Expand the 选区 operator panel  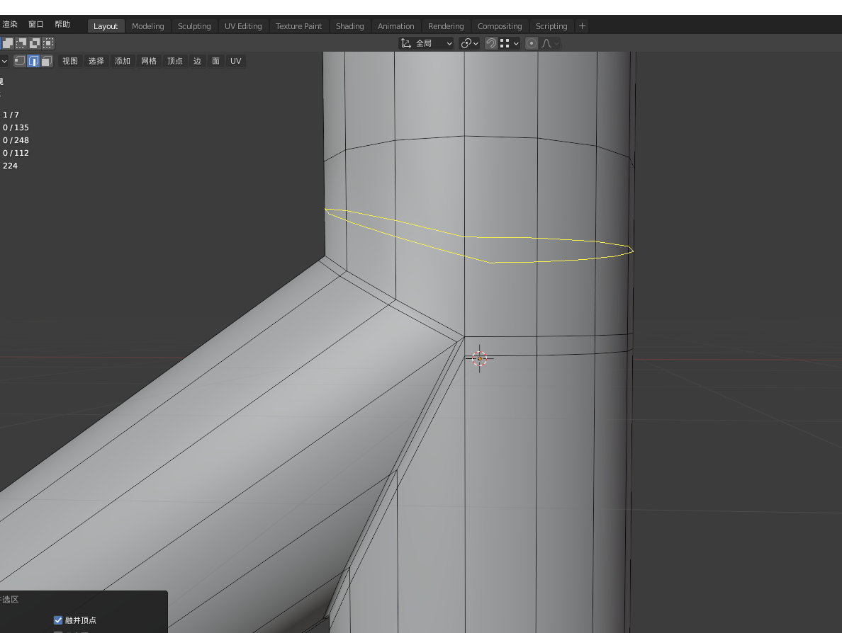[x=10, y=600]
